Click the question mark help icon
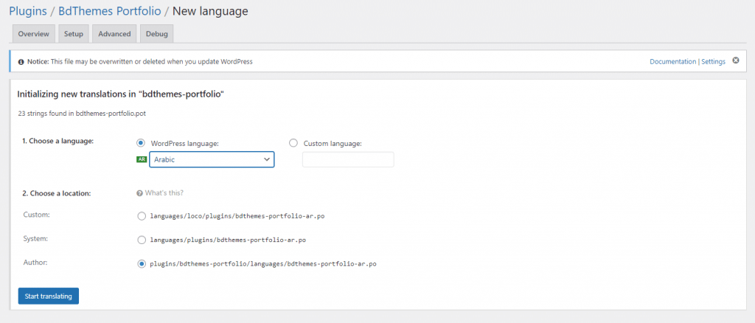 pos(139,193)
